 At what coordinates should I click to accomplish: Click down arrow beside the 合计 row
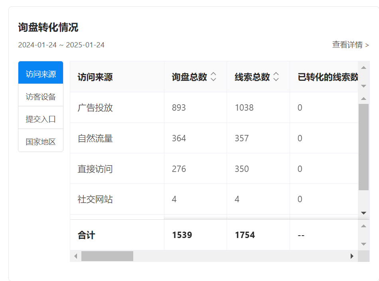click(363, 244)
